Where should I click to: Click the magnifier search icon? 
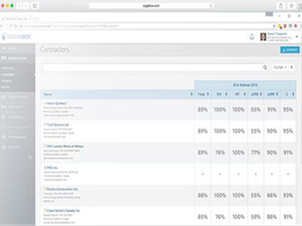click(265, 67)
